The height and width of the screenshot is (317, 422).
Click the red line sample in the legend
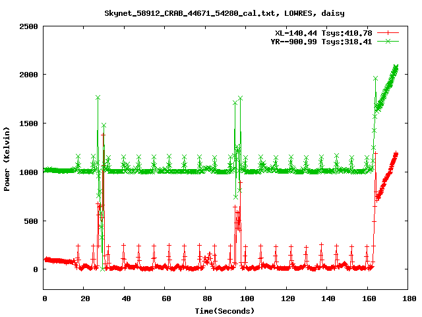(388, 33)
